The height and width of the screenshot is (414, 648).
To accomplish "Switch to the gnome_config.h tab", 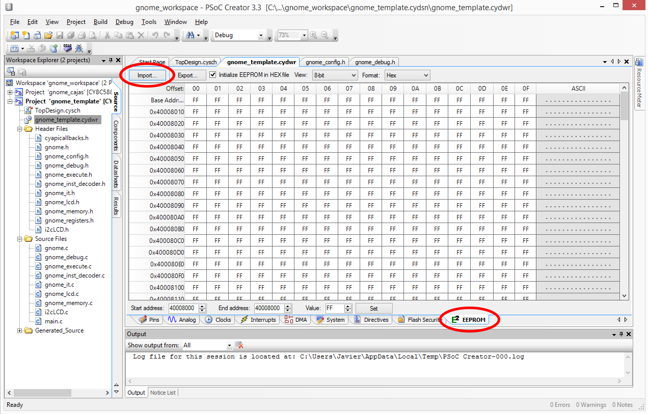I will coord(325,62).
